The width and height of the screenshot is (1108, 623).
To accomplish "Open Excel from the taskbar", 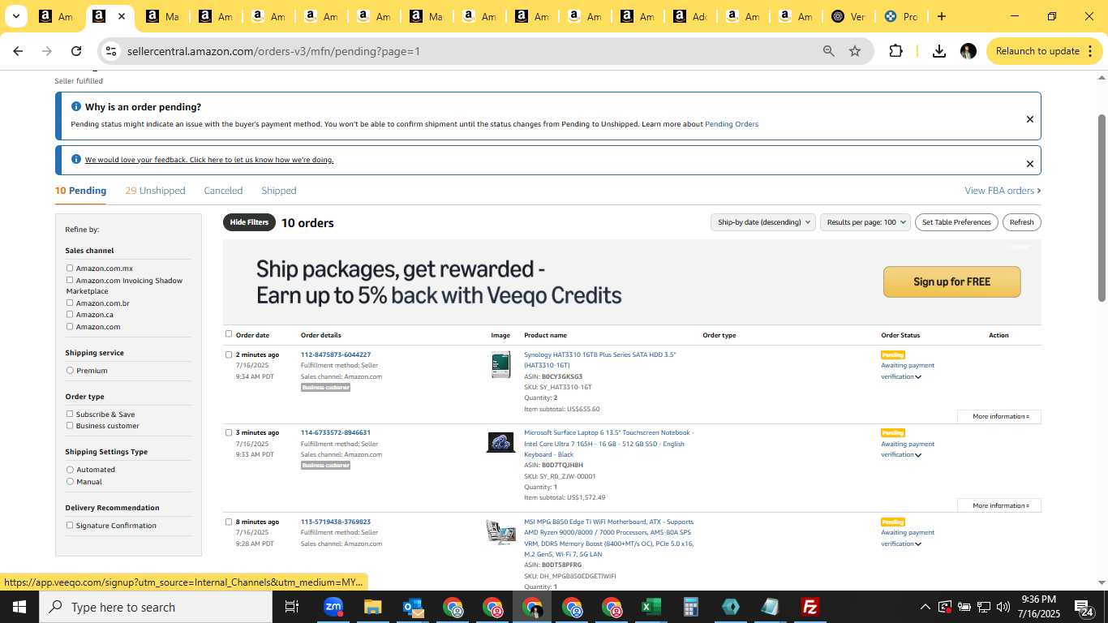I will [x=651, y=607].
